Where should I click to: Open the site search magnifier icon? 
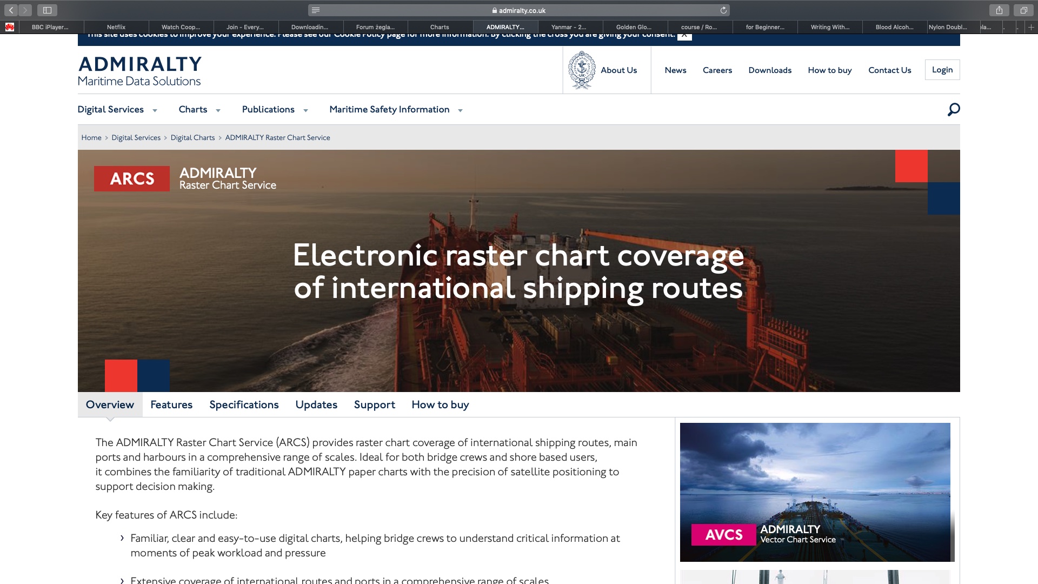point(954,110)
